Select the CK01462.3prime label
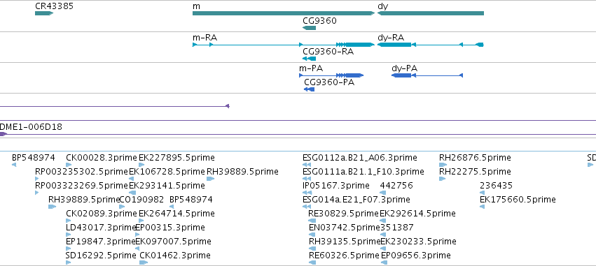Image resolution: width=596 pixels, height=266 pixels. click(175, 256)
